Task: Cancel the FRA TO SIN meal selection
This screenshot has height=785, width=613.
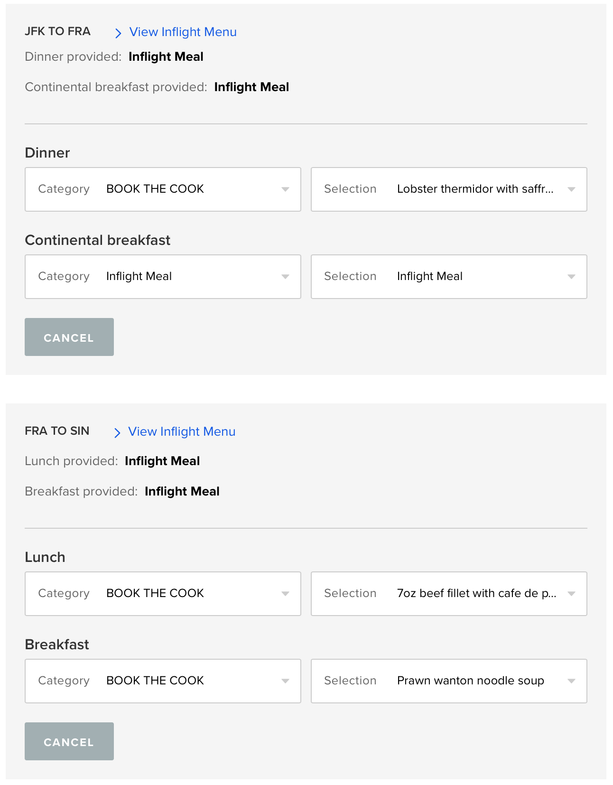Action: click(69, 741)
